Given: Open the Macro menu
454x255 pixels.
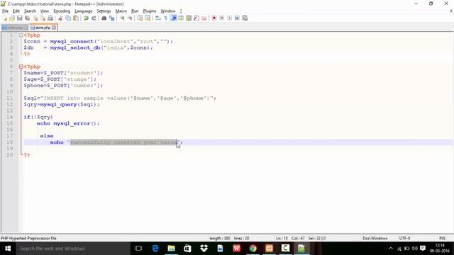Looking at the screenshot, I should coord(121,11).
